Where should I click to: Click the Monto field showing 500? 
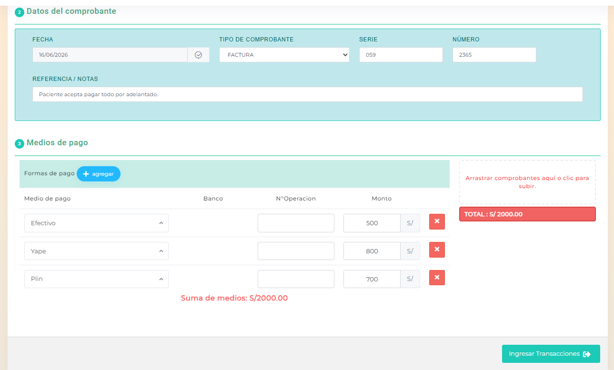pos(372,223)
